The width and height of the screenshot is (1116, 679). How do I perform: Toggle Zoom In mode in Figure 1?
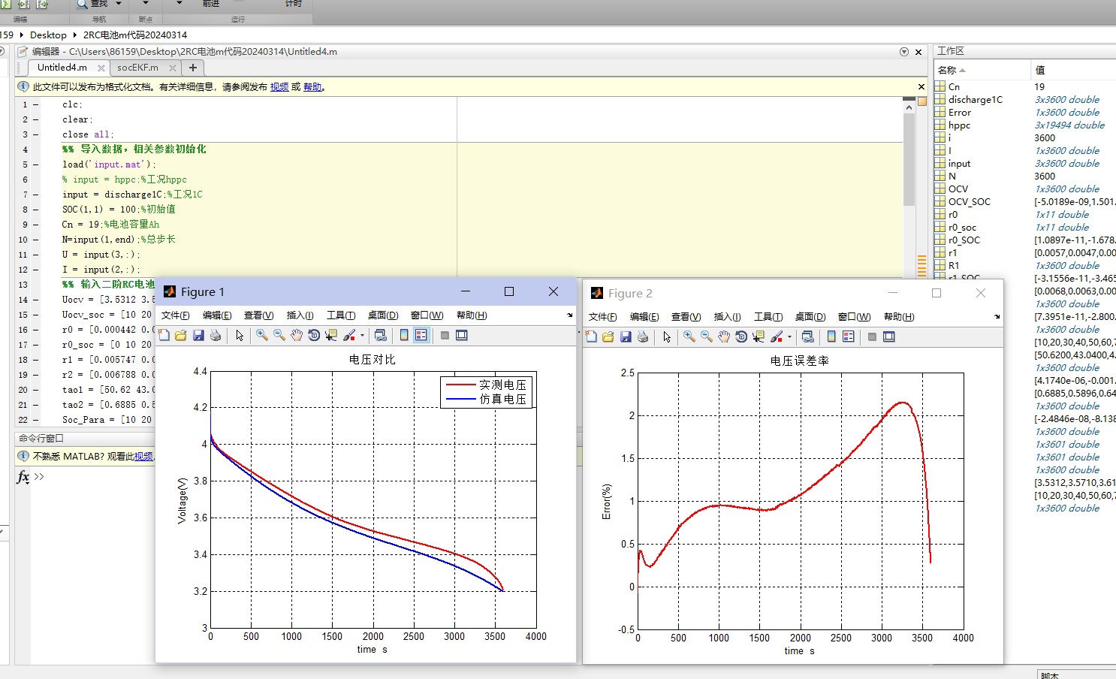coord(262,335)
